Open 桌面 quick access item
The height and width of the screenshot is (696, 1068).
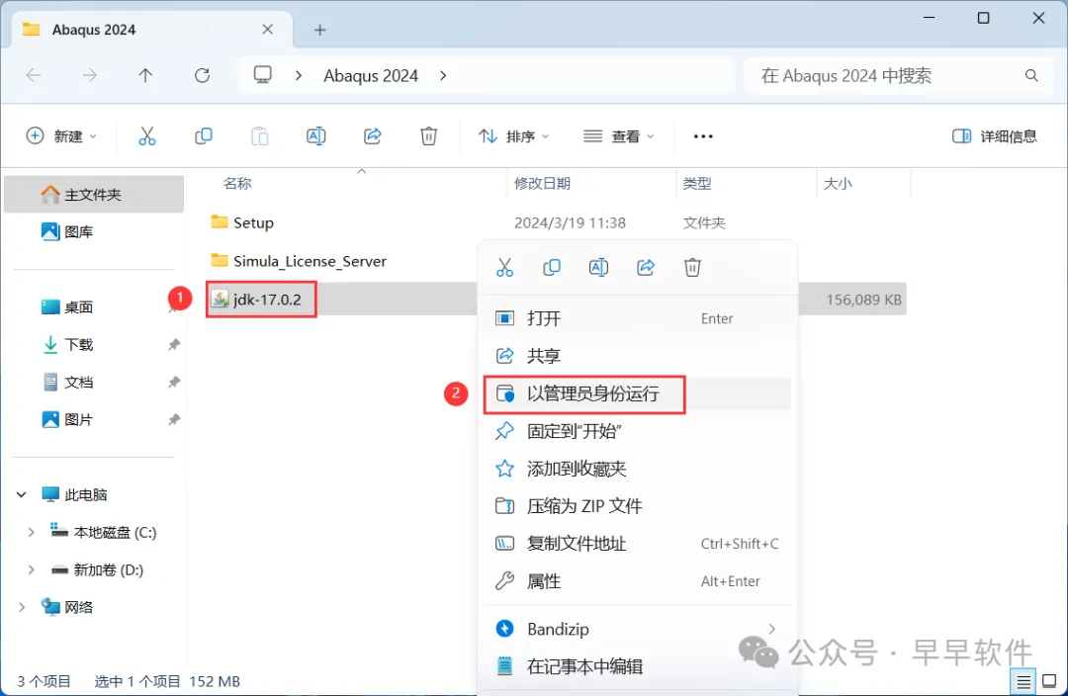[x=94, y=307]
